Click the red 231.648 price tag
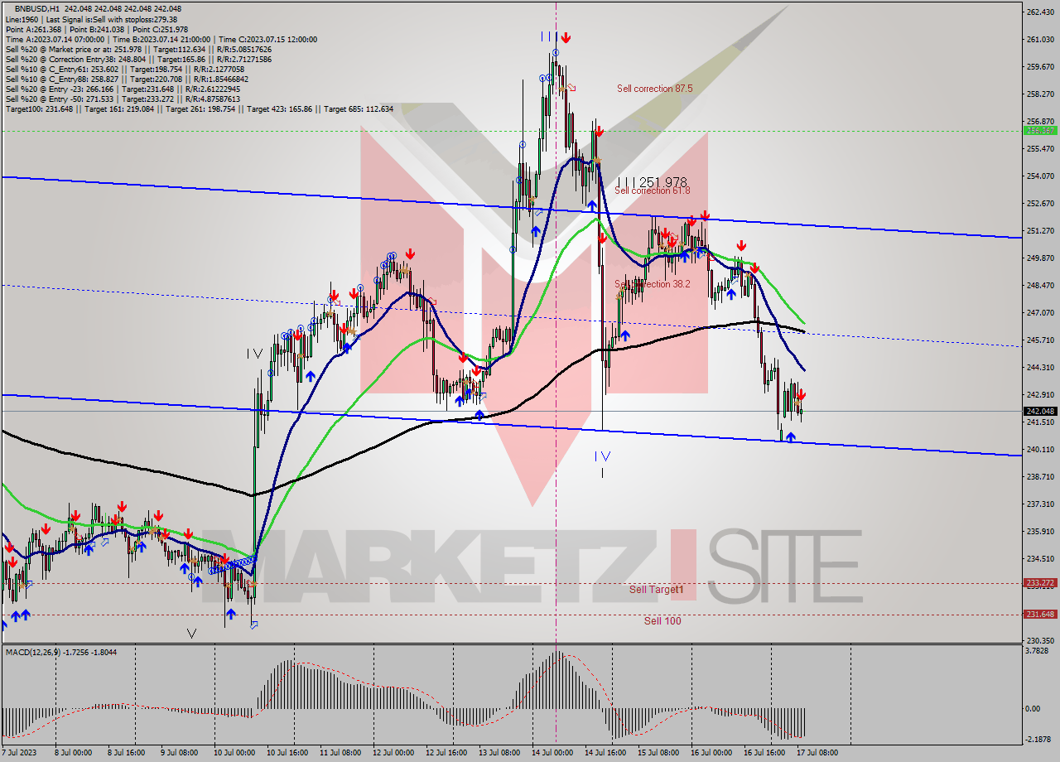 pos(1040,614)
